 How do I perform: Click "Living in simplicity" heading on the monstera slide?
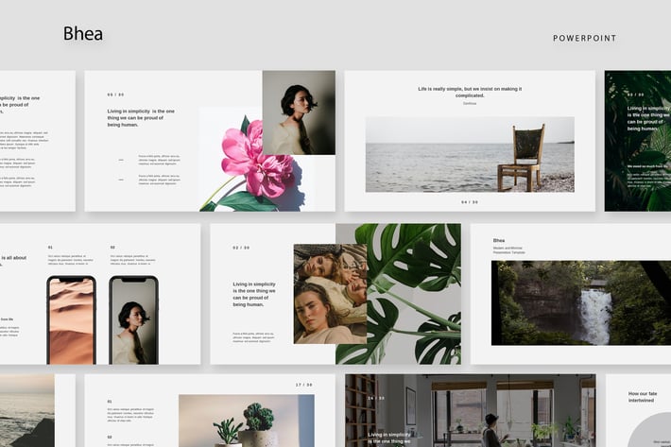tap(254, 294)
